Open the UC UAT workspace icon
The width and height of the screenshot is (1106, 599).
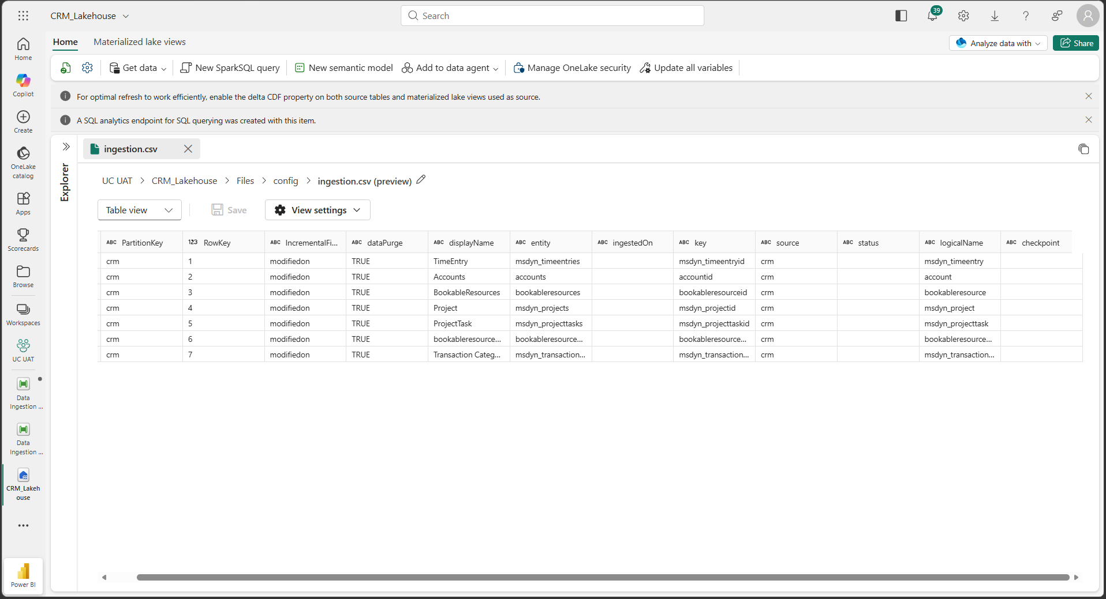tap(23, 351)
